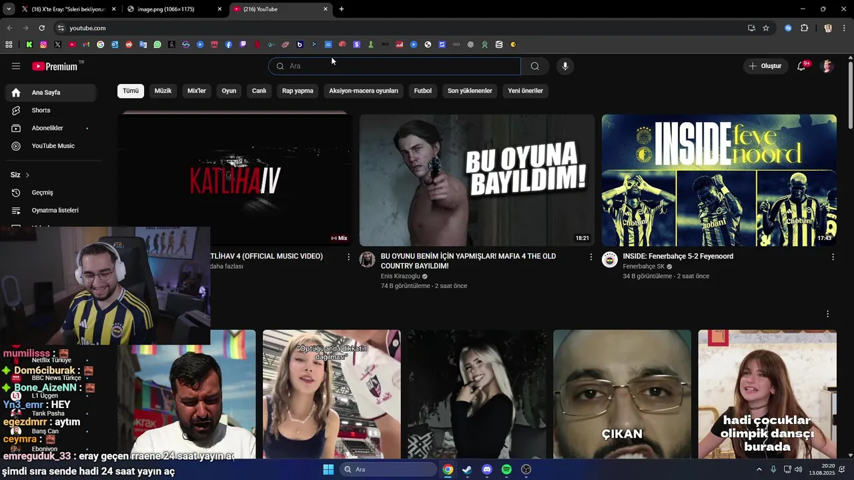Open the X bookmark in bookmarks bar
Viewport: 854px width, 480px height.
pyautogui.click(x=57, y=45)
